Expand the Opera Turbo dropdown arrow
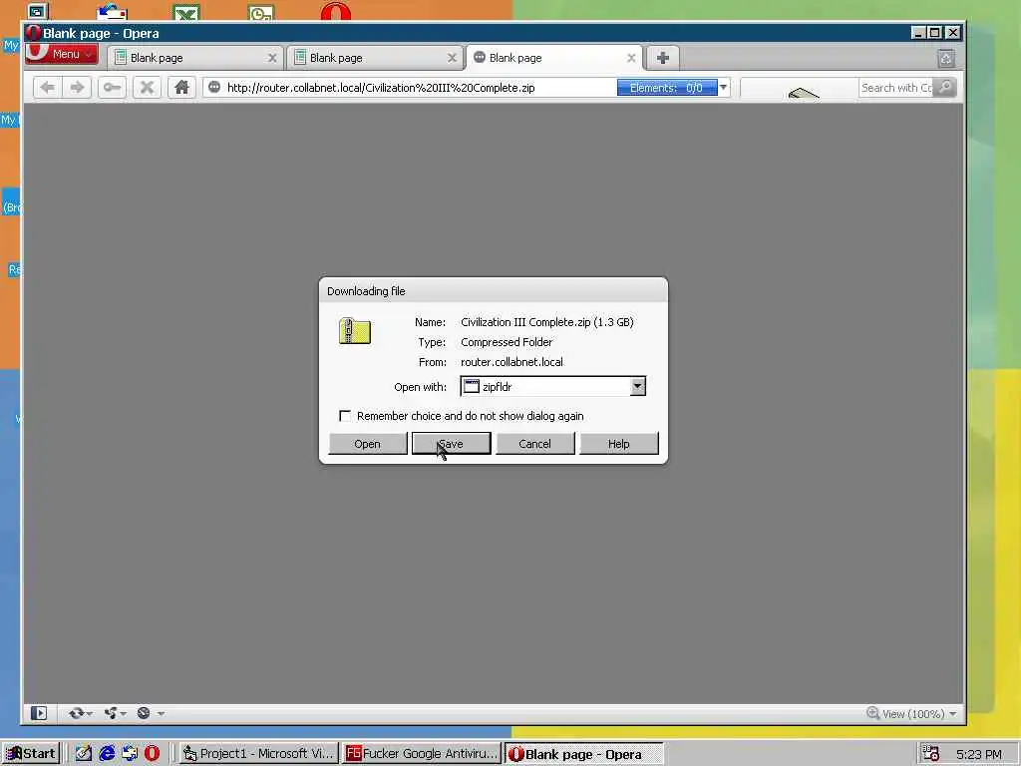 [161, 714]
